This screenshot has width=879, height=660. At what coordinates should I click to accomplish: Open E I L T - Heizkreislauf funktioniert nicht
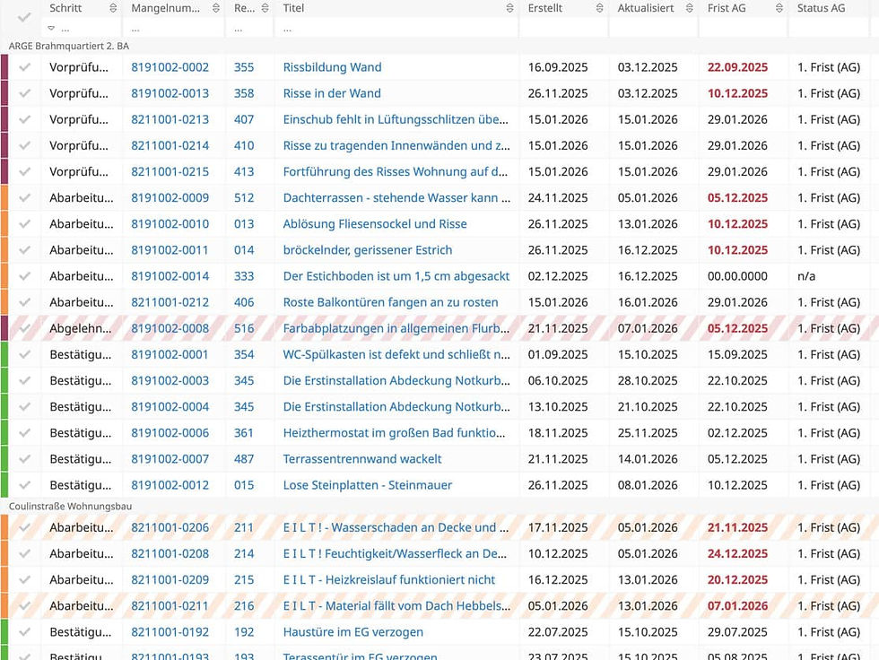389,580
